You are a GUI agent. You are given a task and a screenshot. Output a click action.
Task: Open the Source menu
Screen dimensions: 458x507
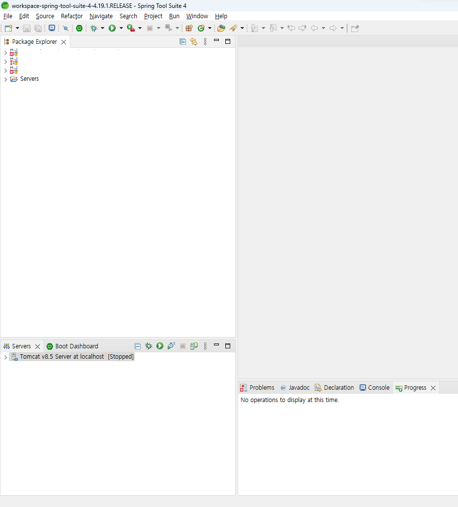[x=45, y=16]
